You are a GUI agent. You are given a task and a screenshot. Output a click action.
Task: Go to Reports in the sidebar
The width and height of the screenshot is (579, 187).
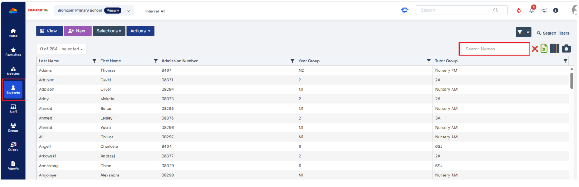pos(13,165)
